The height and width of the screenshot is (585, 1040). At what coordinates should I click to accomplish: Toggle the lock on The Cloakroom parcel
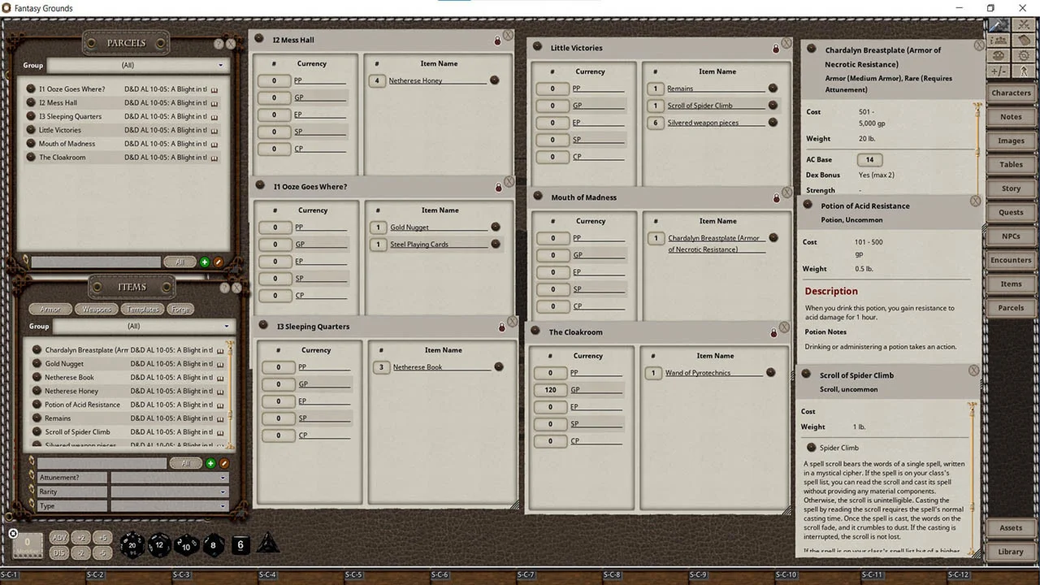pyautogui.click(x=773, y=333)
